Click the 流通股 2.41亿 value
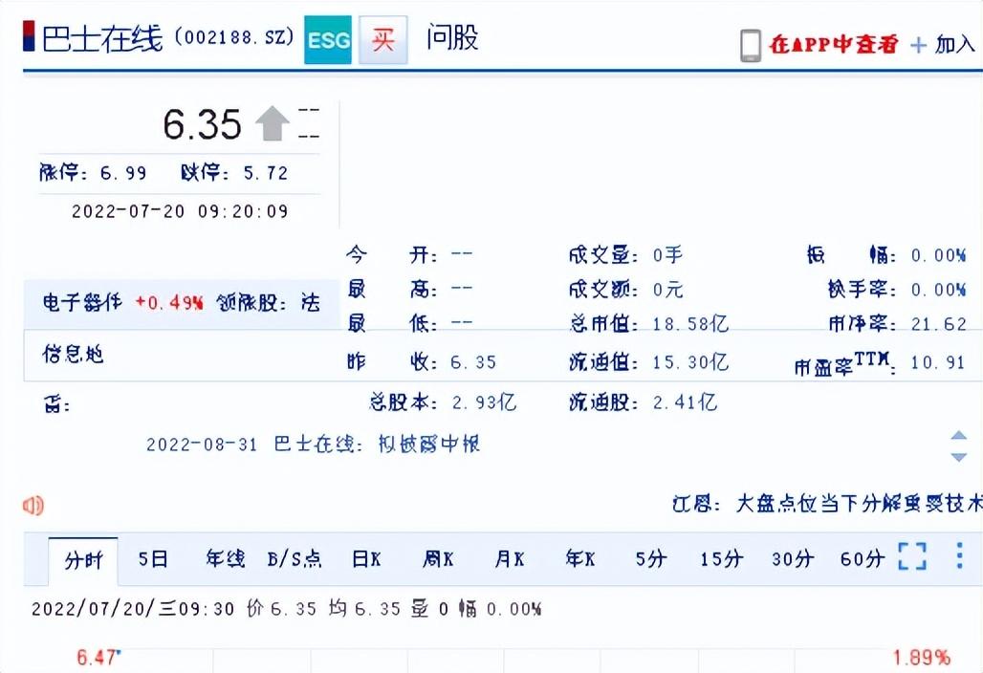 [x=685, y=402]
